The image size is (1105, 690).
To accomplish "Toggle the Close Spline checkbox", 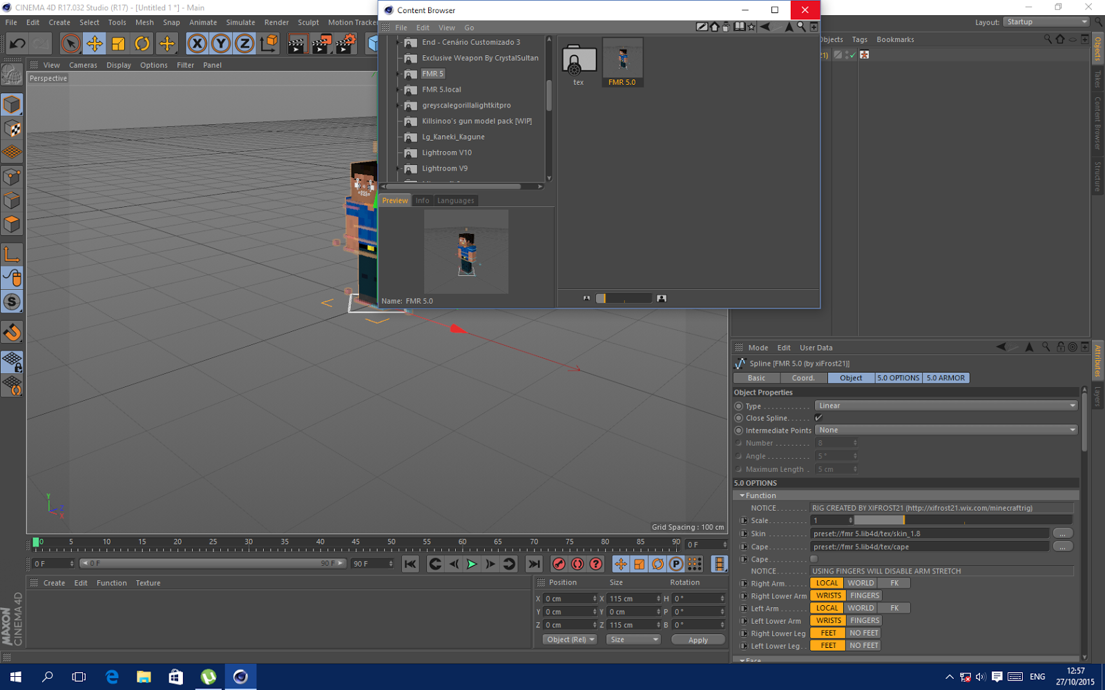I will [x=818, y=418].
